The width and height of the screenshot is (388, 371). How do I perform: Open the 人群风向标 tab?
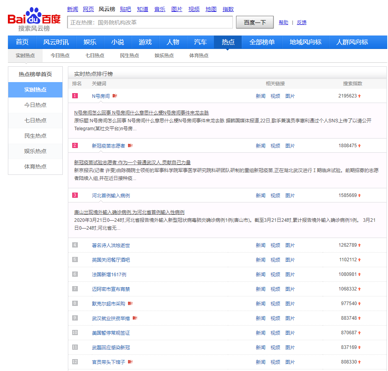[352, 42]
